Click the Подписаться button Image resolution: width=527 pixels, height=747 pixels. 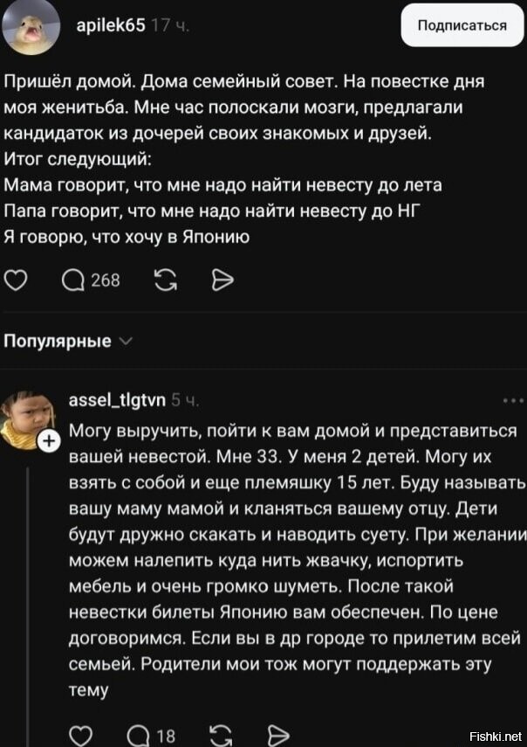[462, 25]
